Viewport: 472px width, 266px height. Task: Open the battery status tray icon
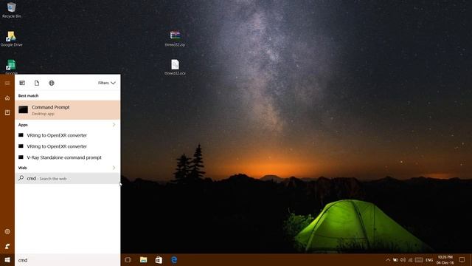coord(395,260)
